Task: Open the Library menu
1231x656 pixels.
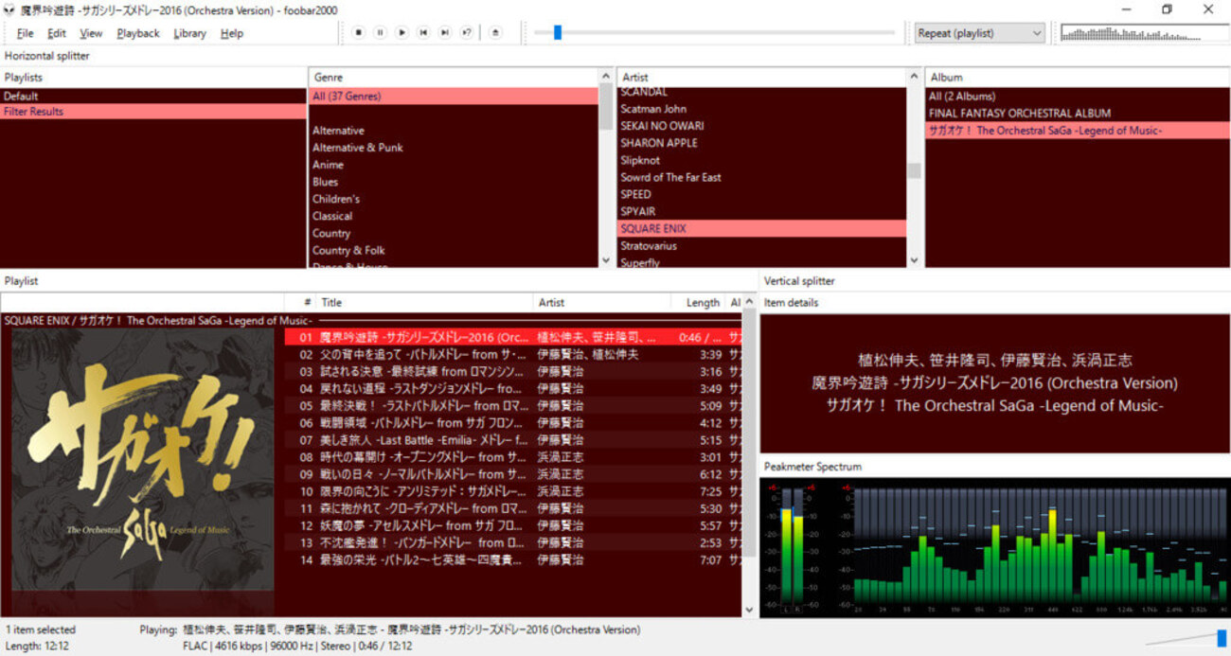Action: point(189,33)
